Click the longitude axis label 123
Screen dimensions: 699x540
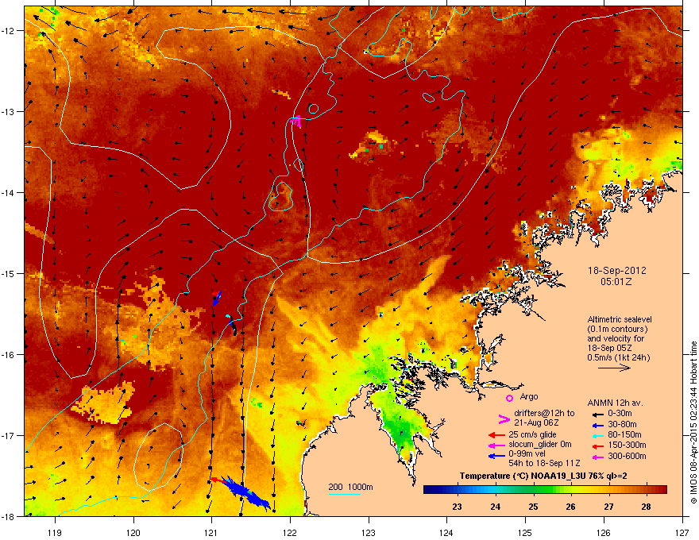point(369,533)
